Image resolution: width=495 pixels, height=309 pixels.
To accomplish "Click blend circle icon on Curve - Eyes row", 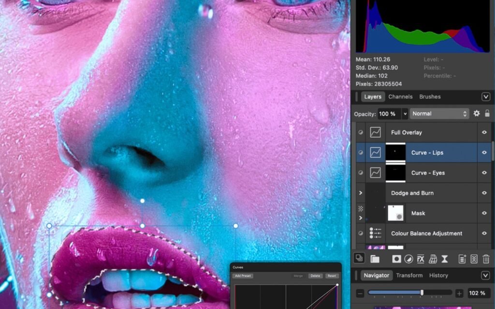I will [x=361, y=173].
